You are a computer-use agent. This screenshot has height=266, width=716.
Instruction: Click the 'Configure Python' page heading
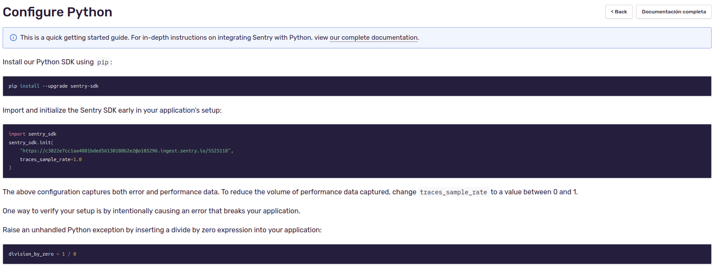(58, 12)
